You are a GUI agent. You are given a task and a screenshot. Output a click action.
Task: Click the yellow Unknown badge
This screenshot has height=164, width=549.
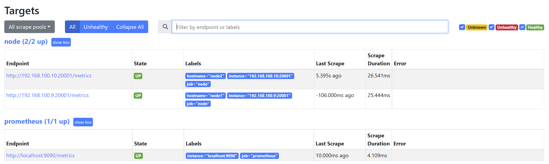point(477,27)
